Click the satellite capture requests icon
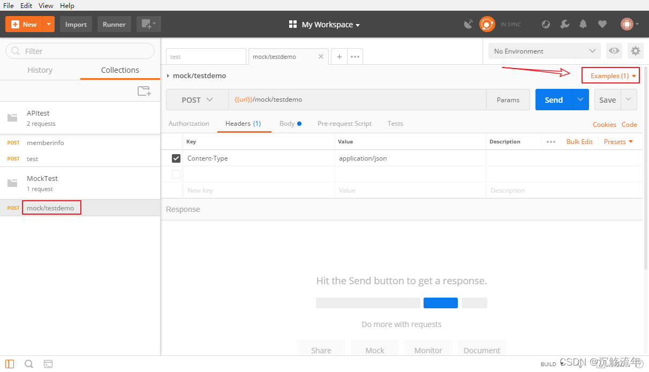Image resolution: width=649 pixels, height=372 pixels. click(469, 24)
